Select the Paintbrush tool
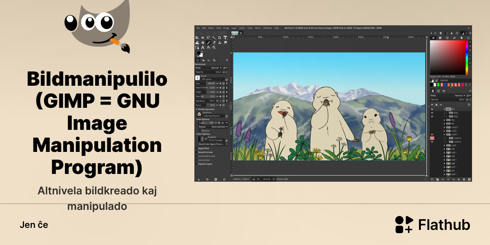Screen dimensions: 490x245 [x=208, y=42]
